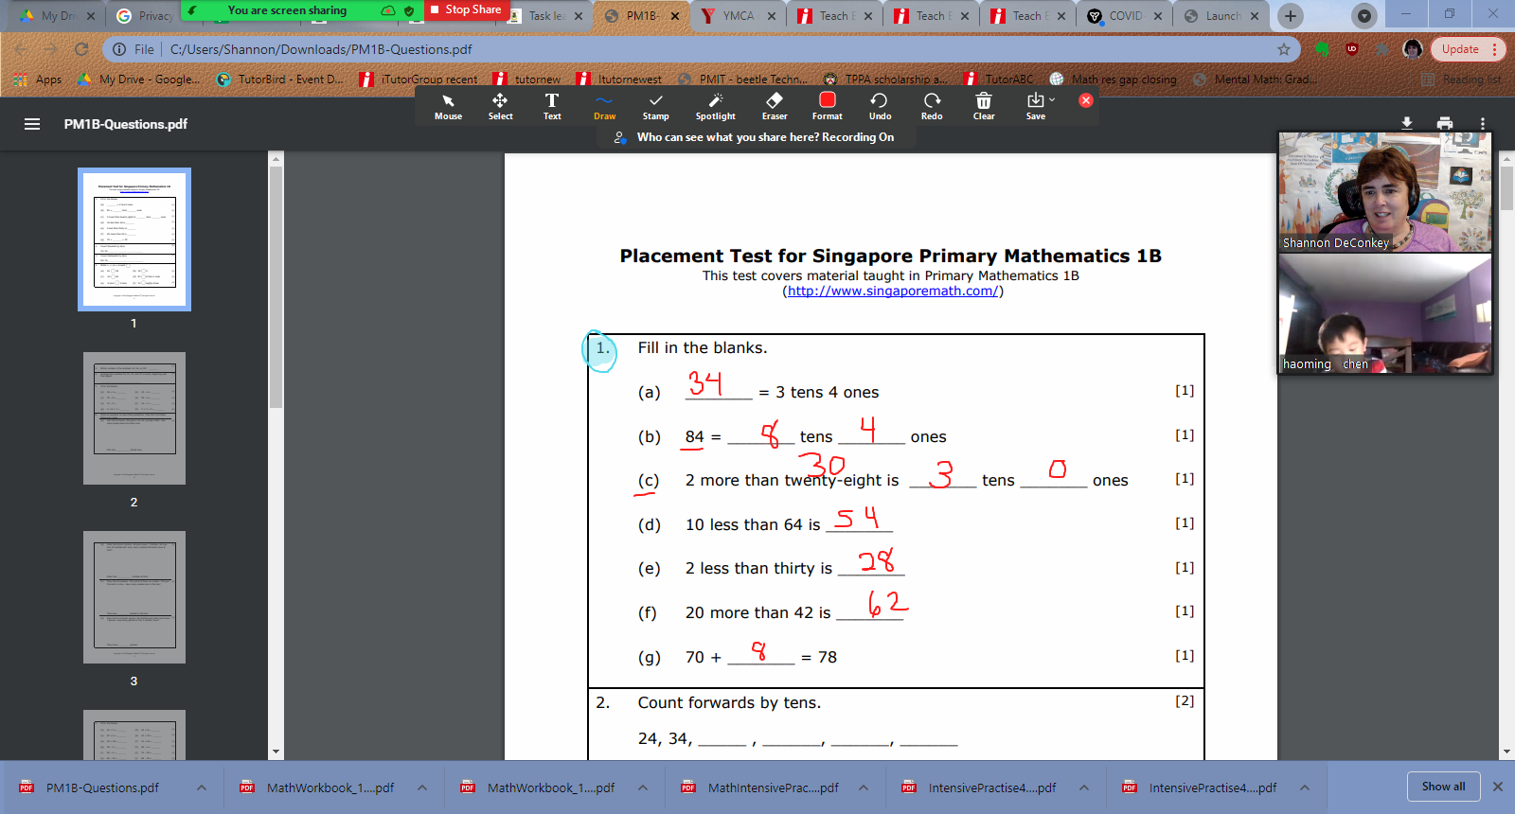Expand first IntensivePractise4 download chevron
1515x814 pixels.
click(1084, 787)
